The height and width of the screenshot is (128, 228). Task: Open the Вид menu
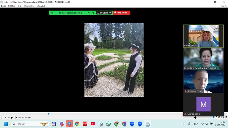coord(19,6)
